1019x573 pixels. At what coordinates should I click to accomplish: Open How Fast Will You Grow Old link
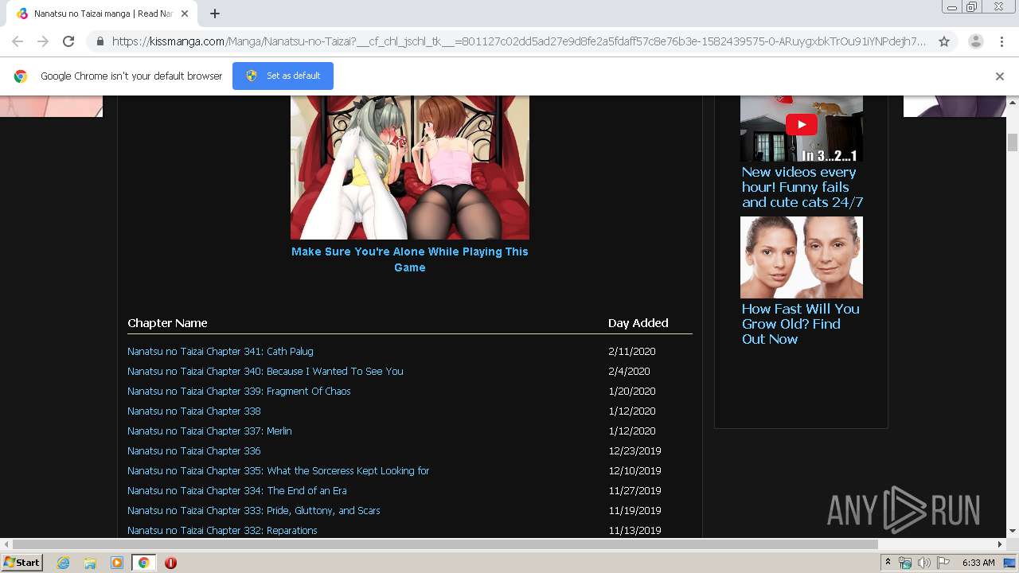(800, 324)
